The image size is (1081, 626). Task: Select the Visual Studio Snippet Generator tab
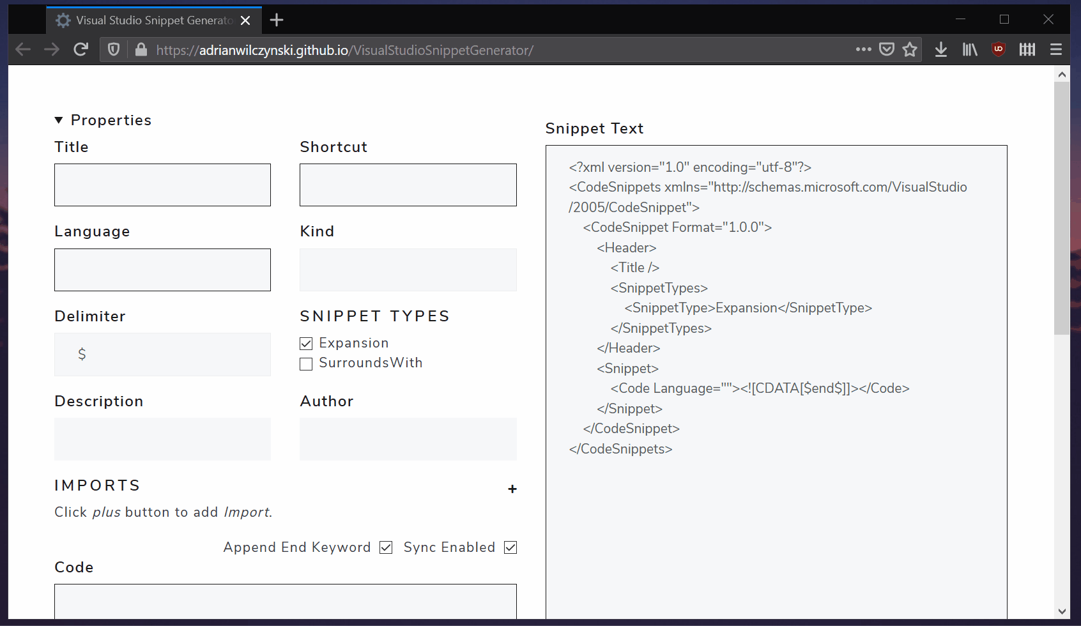point(154,20)
